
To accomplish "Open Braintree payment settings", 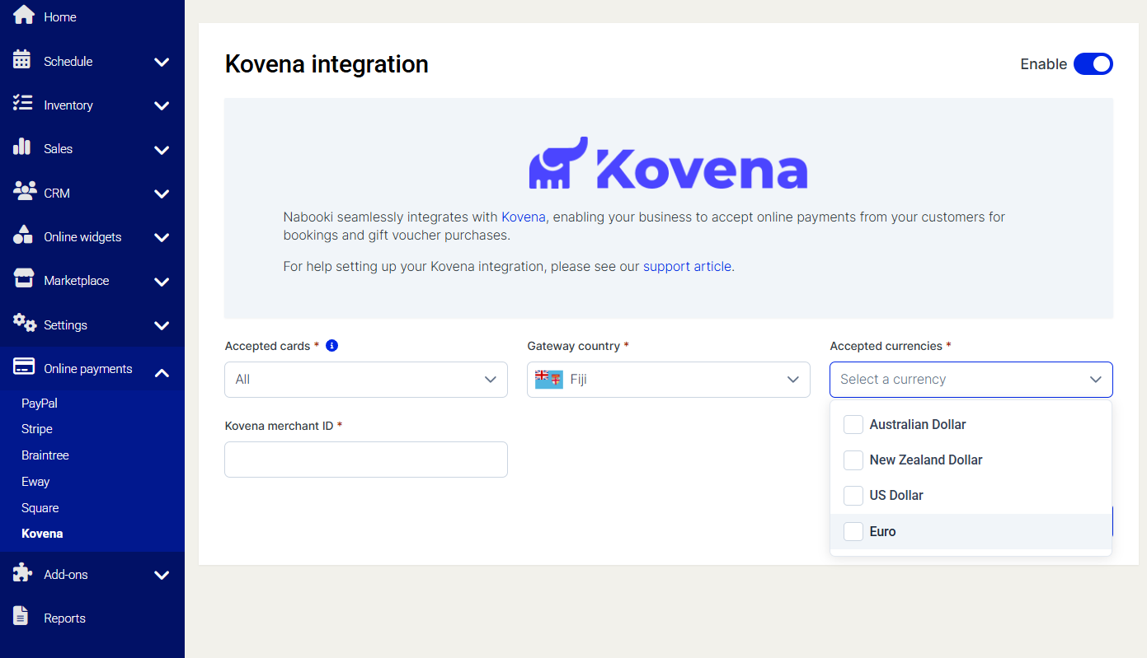I will pos(45,455).
